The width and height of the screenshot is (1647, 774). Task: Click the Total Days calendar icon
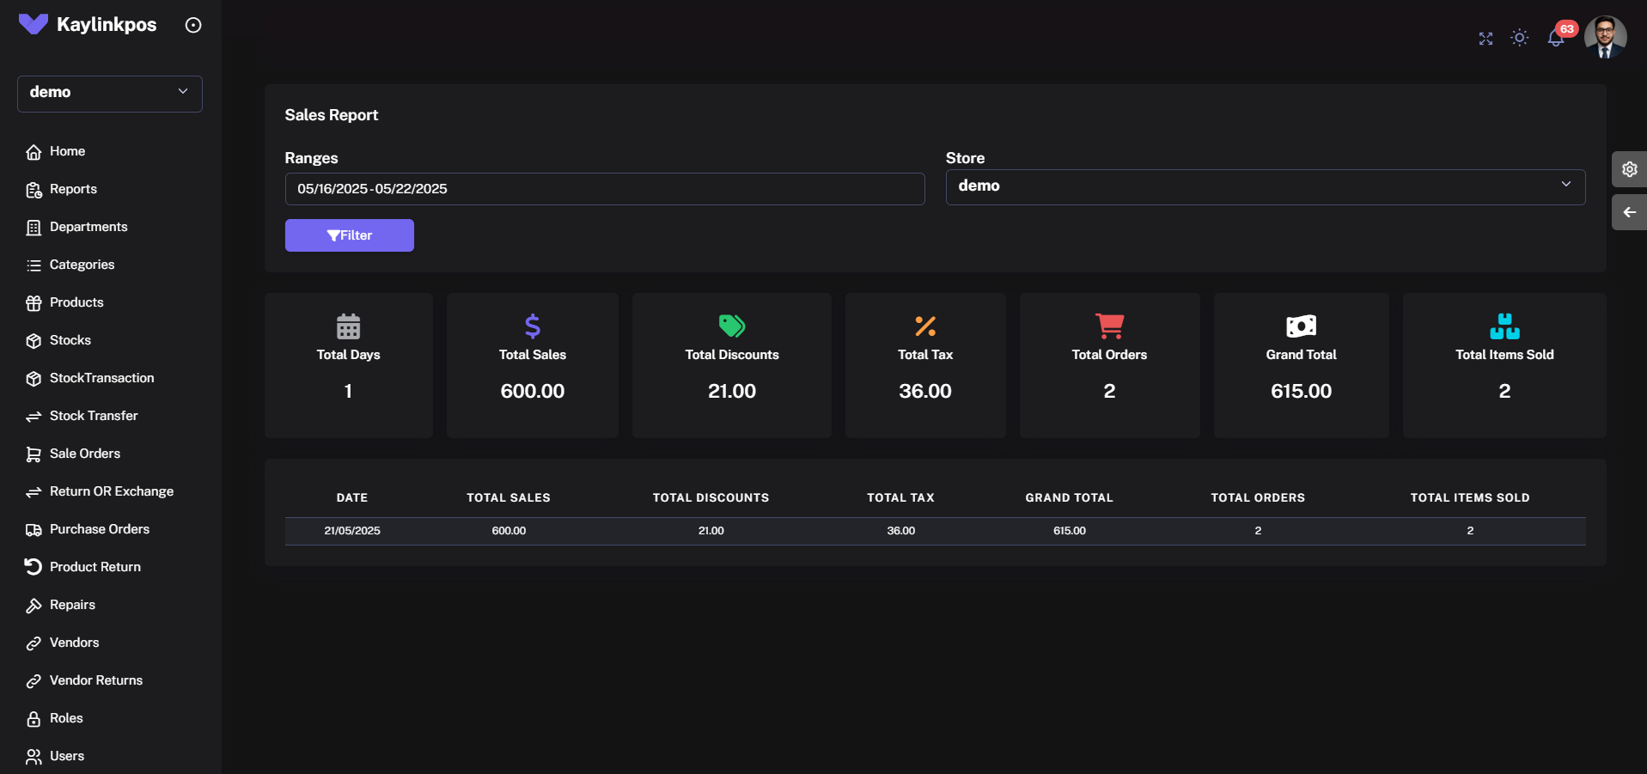348,326
